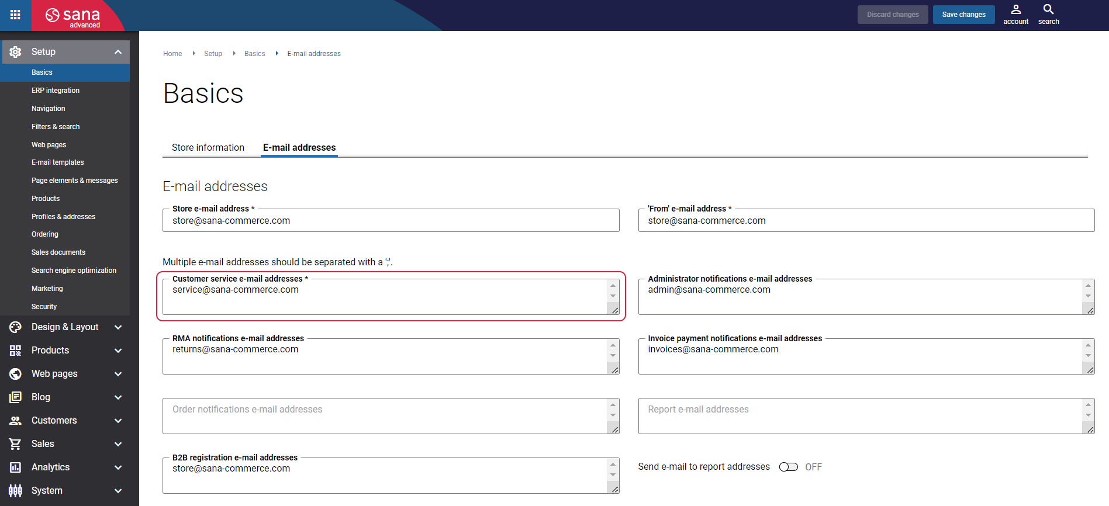
Task: Enable Send e-mail to report addresses toggle
Action: pyautogui.click(x=788, y=467)
